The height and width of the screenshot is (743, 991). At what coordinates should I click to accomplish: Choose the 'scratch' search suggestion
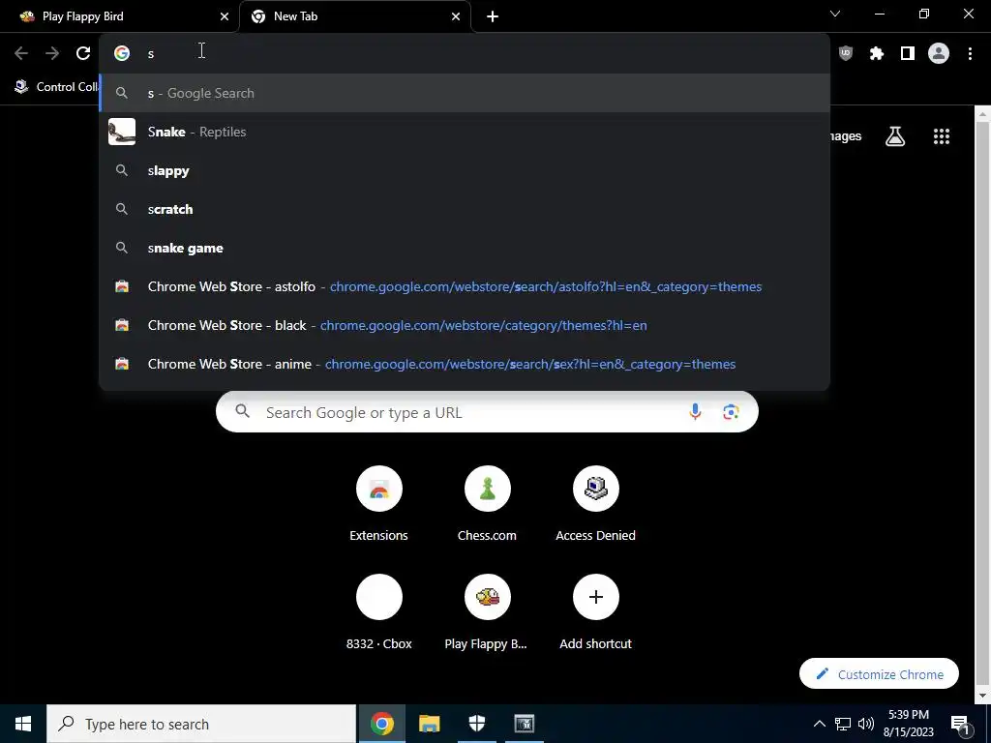click(465, 209)
